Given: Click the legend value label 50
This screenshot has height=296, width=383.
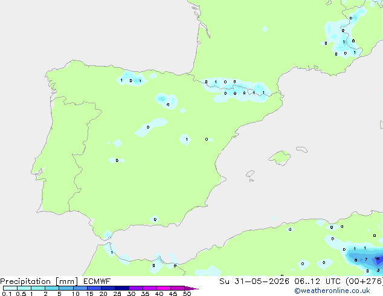Looking at the screenshot, I should pyautogui.click(x=187, y=294).
